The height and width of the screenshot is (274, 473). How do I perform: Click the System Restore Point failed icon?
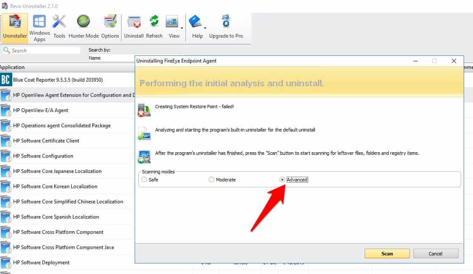[x=144, y=110]
